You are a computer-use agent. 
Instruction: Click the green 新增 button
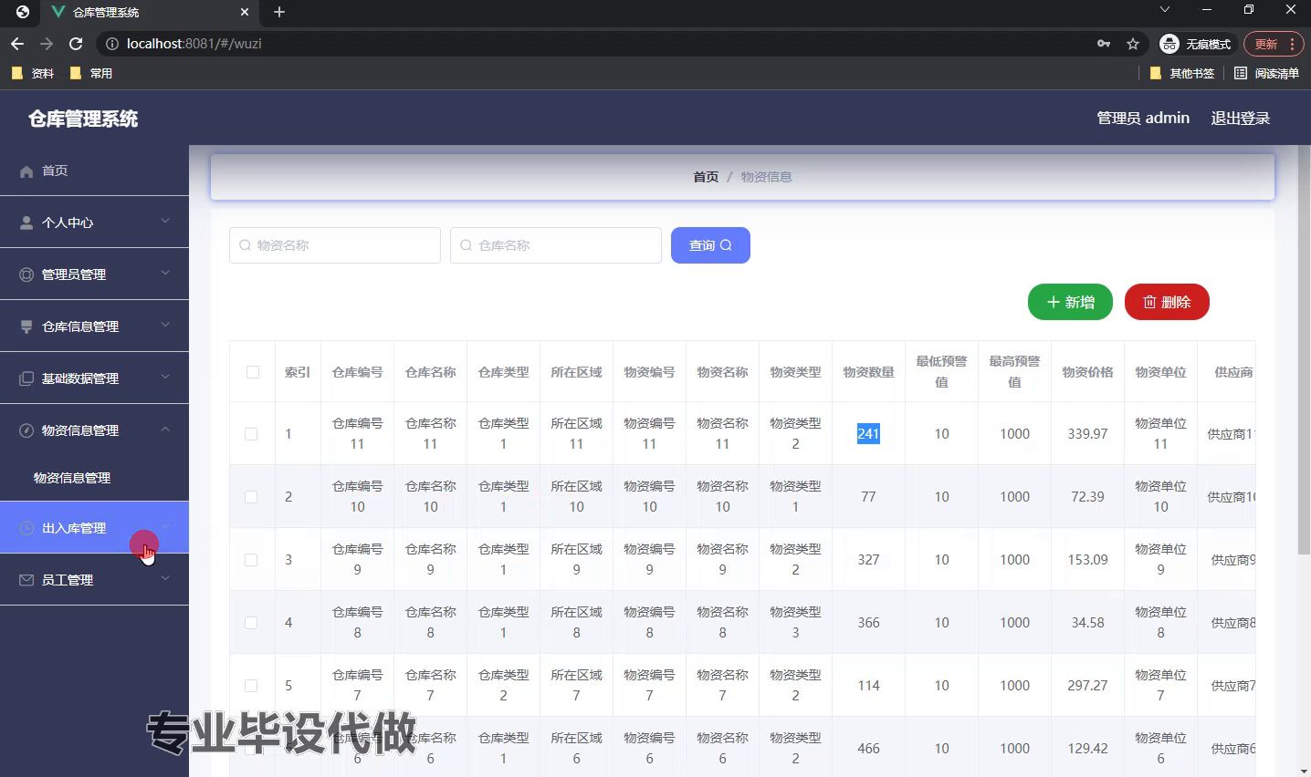[1070, 302]
